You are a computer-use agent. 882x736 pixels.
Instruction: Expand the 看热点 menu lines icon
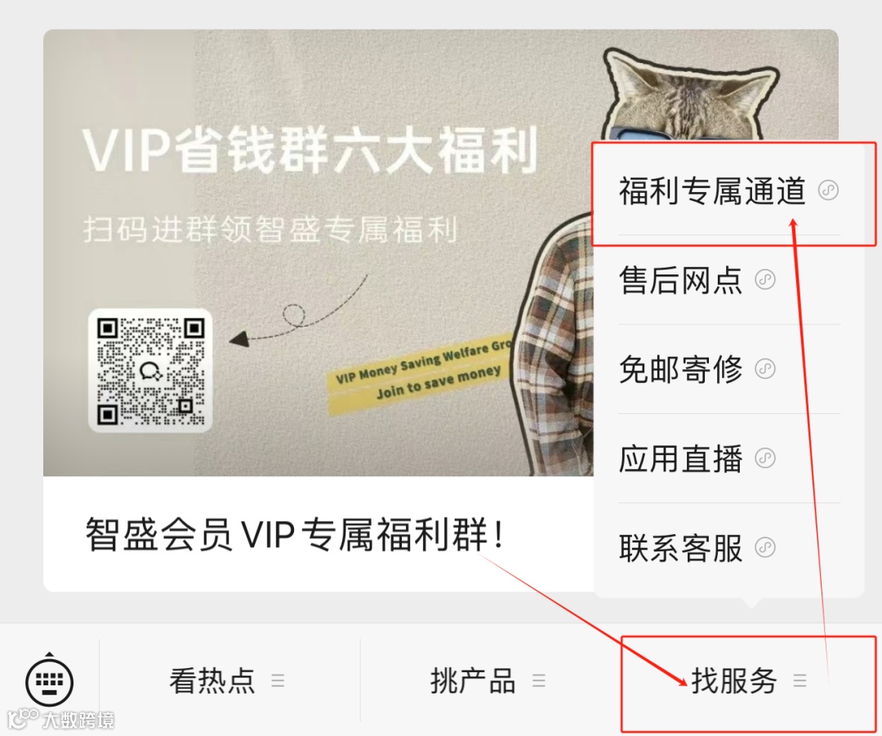pyautogui.click(x=278, y=680)
